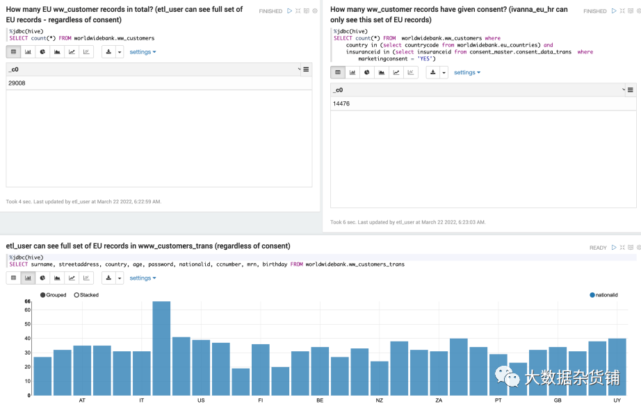Open settings link in consent paragraph
Screen dimensions: 641x406
tap(467, 72)
